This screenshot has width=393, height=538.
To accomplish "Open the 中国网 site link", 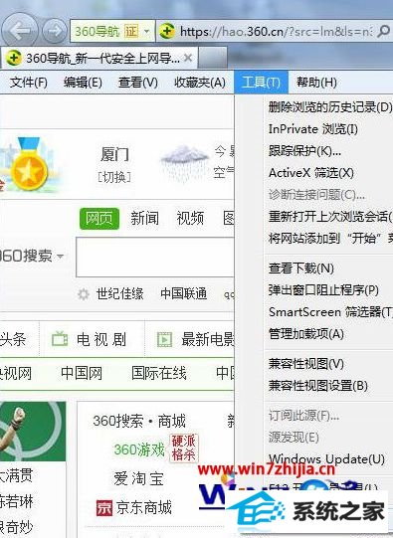I will pyautogui.click(x=82, y=373).
